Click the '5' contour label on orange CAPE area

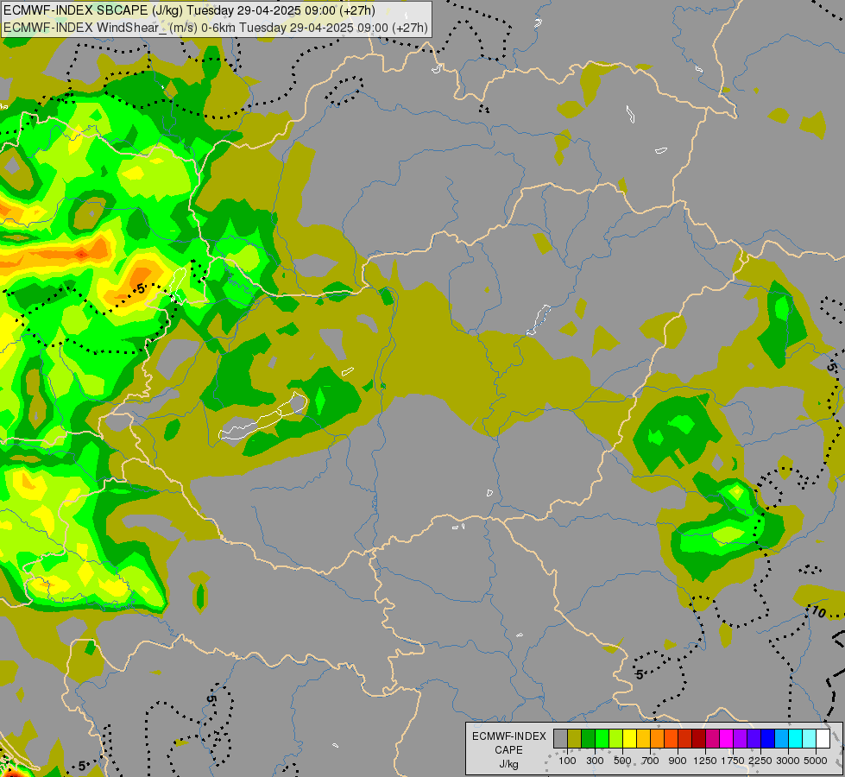(141, 289)
